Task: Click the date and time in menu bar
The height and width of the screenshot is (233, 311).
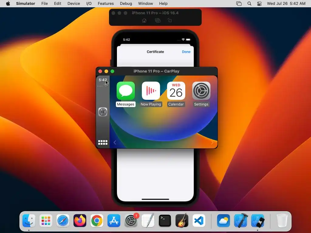Action: click(286, 4)
